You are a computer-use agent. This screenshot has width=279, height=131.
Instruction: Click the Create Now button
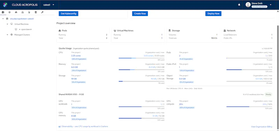tap(140, 14)
